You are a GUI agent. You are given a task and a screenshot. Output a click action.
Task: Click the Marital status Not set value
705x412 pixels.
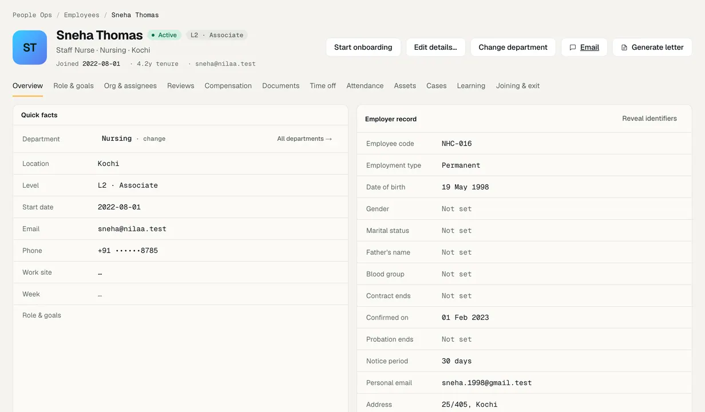click(457, 231)
